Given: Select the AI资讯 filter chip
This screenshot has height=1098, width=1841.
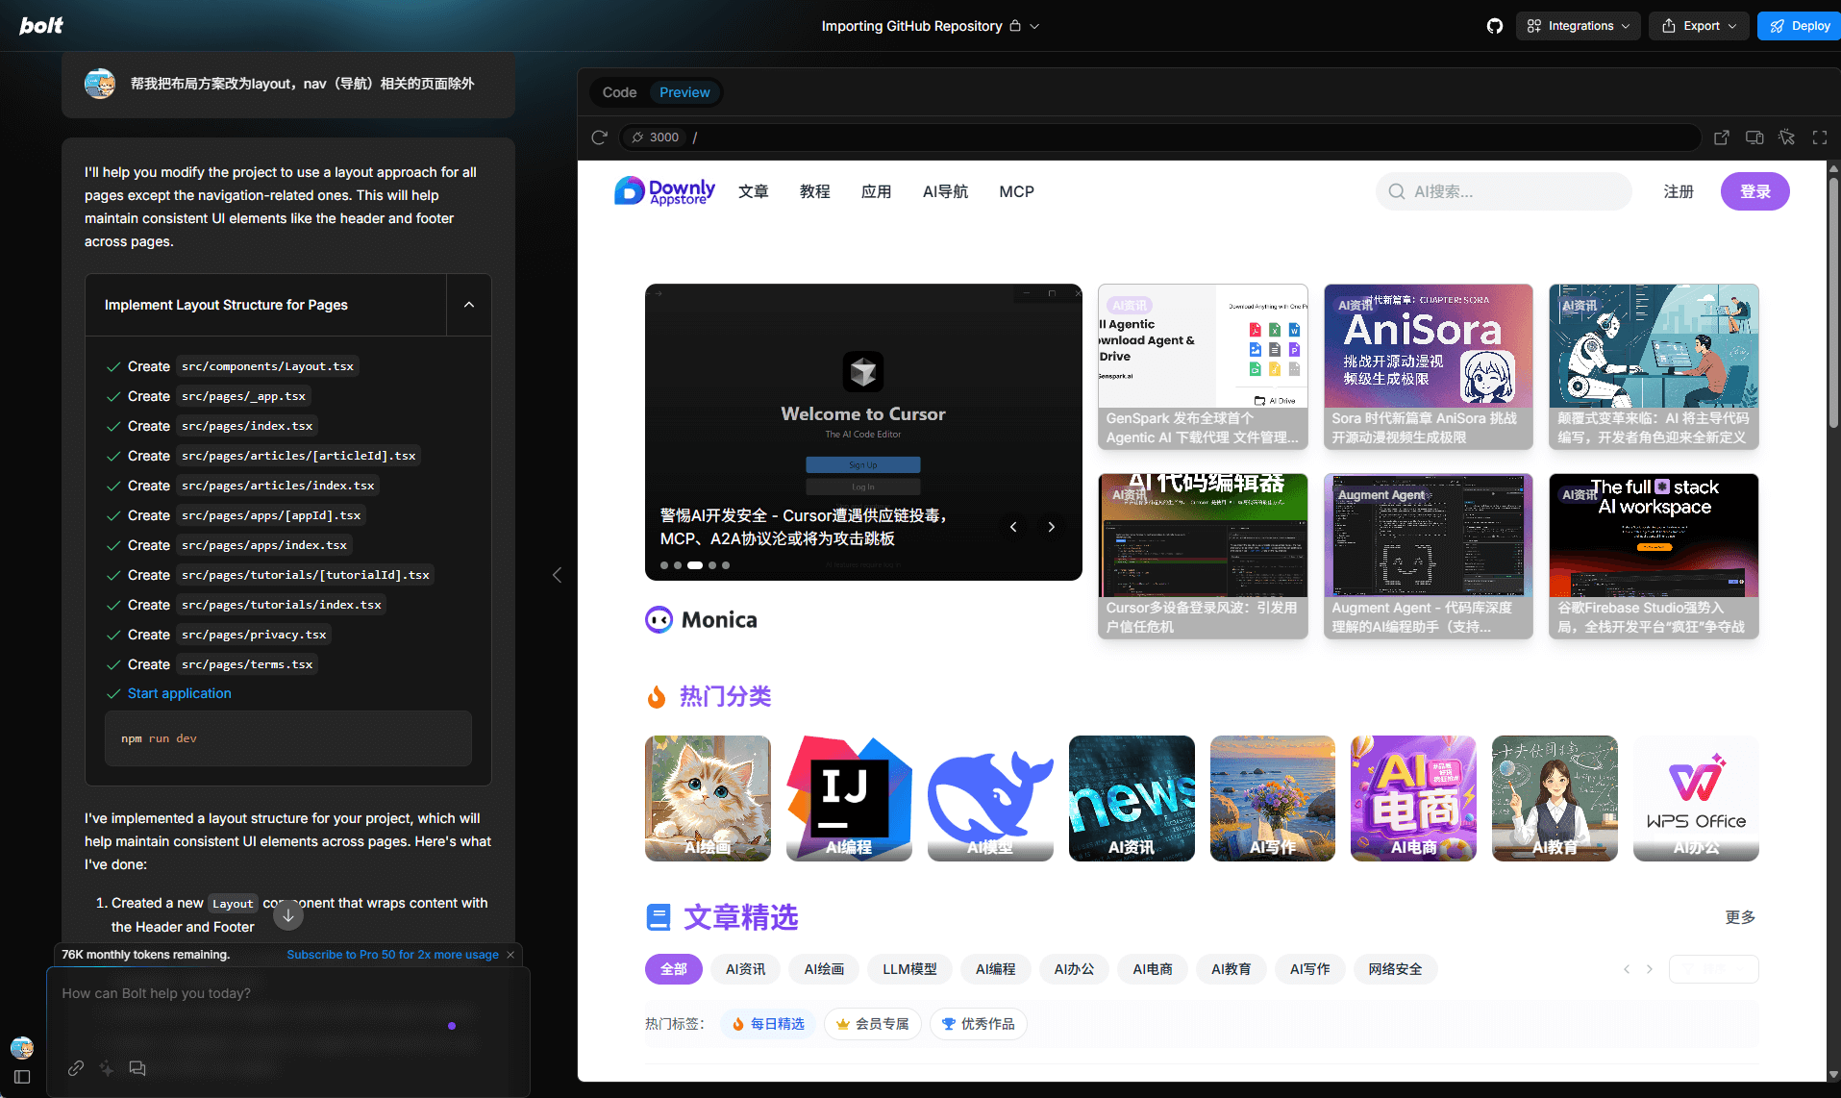Looking at the screenshot, I should coord(746,969).
